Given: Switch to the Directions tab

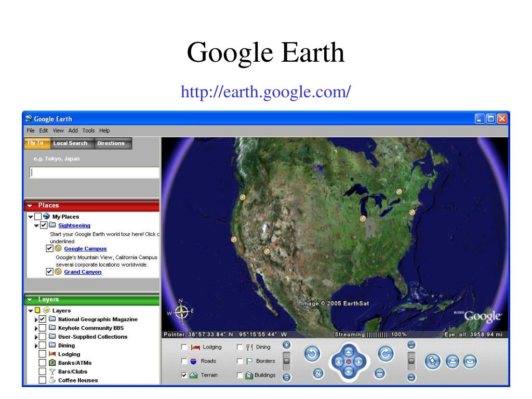Looking at the screenshot, I should (x=111, y=143).
